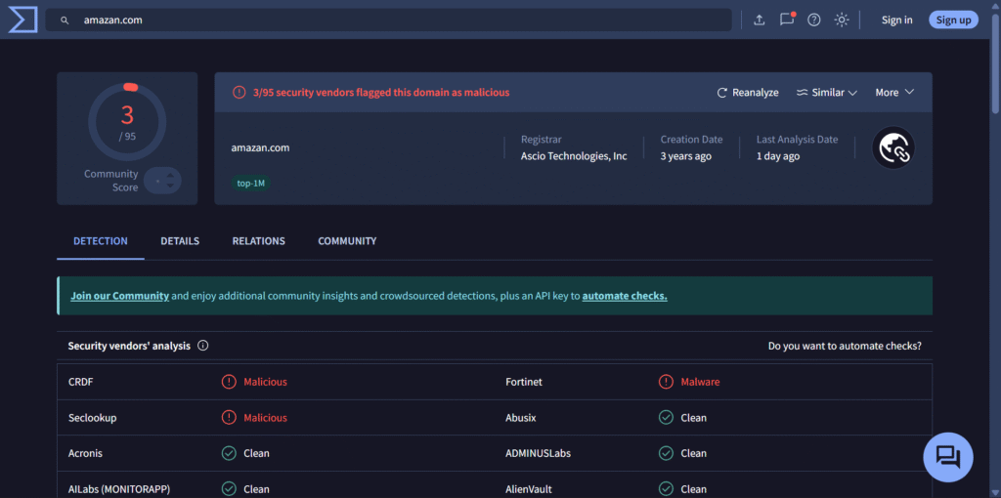Click the domain globe link icon
Screen dimensions: 1001x498
click(892, 147)
